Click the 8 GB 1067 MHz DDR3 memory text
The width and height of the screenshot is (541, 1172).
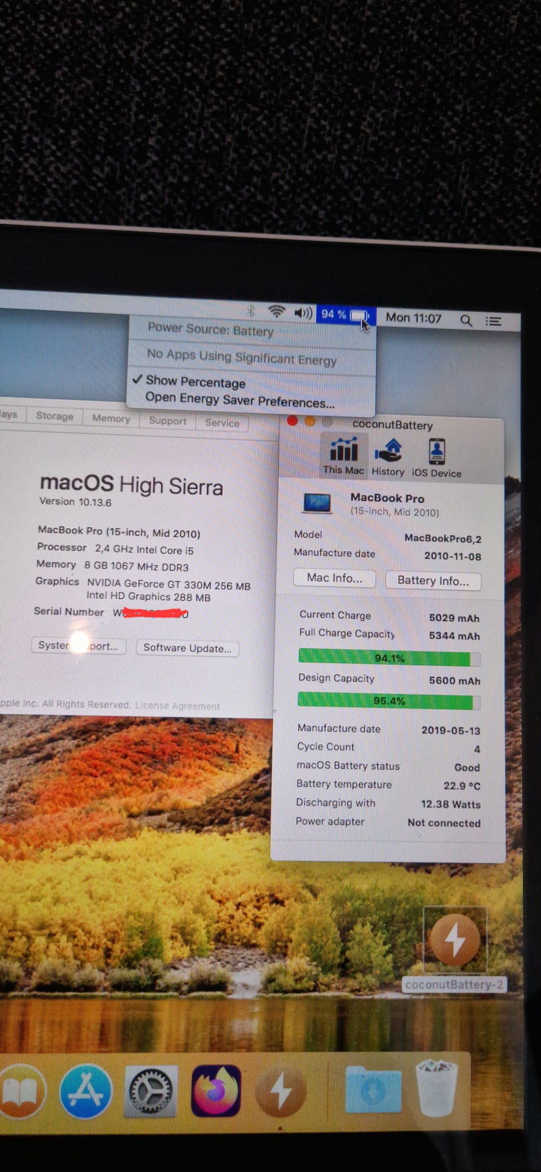[136, 566]
